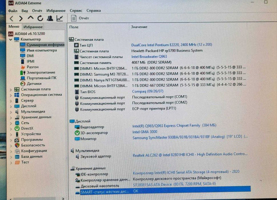Screen dimensions: 277x200
Task: Open the Сервис menu
Action: [x=76, y=11]
